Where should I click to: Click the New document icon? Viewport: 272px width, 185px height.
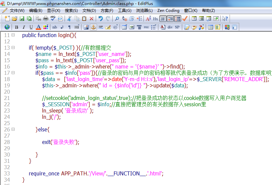[x=7, y=19]
